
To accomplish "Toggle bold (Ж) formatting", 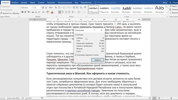I will [x=22, y=12].
